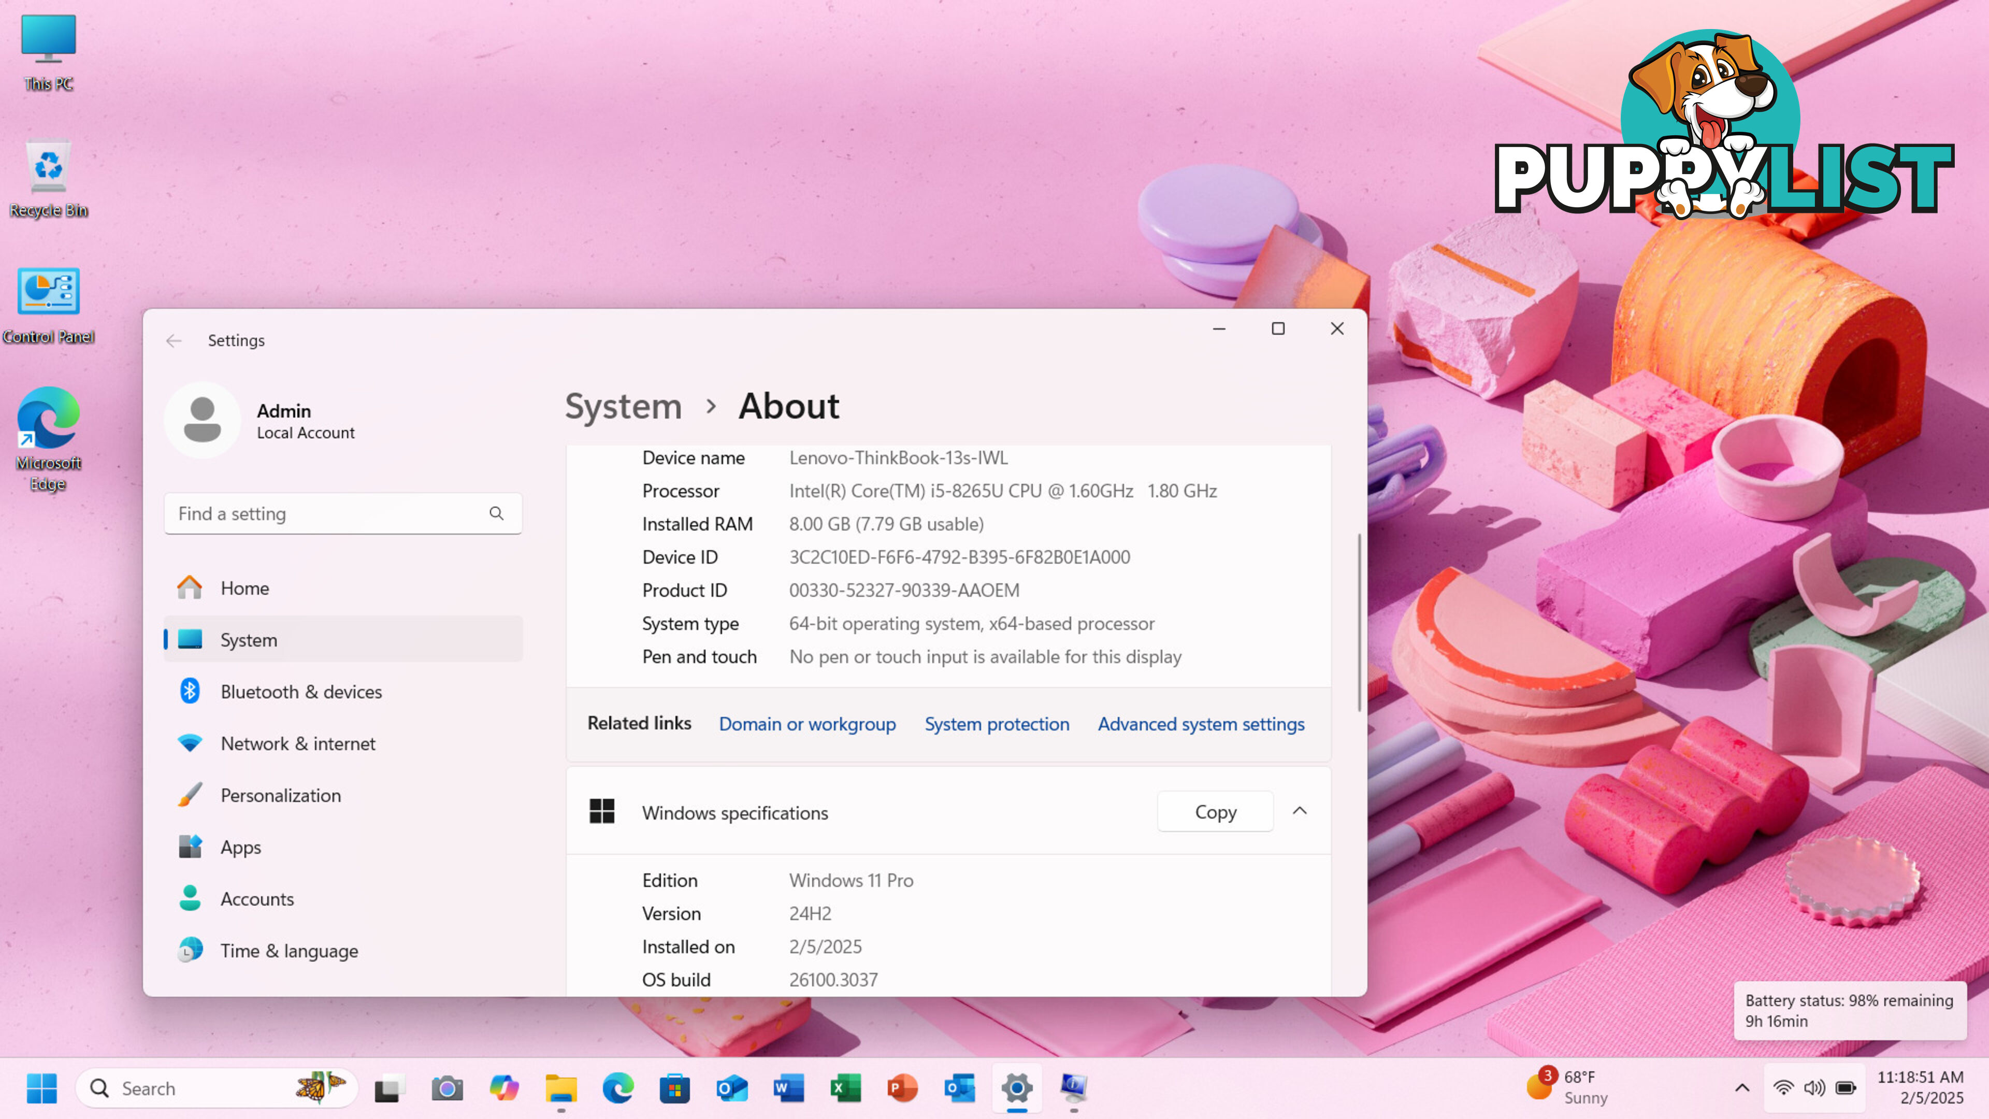Open Copilot from the taskbar
The image size is (1989, 1119).
[504, 1088]
